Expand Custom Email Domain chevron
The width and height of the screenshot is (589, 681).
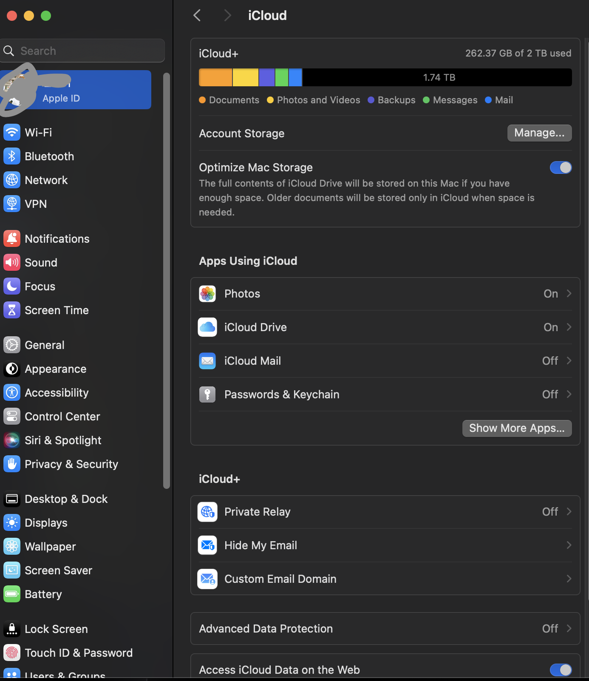tap(569, 579)
